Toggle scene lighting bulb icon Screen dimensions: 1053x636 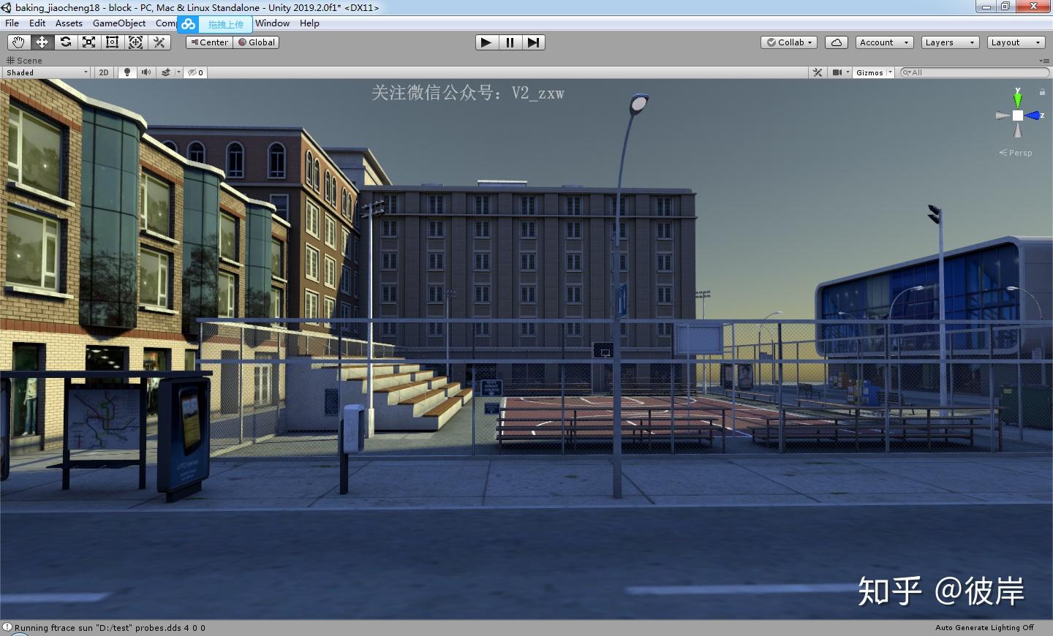click(127, 72)
